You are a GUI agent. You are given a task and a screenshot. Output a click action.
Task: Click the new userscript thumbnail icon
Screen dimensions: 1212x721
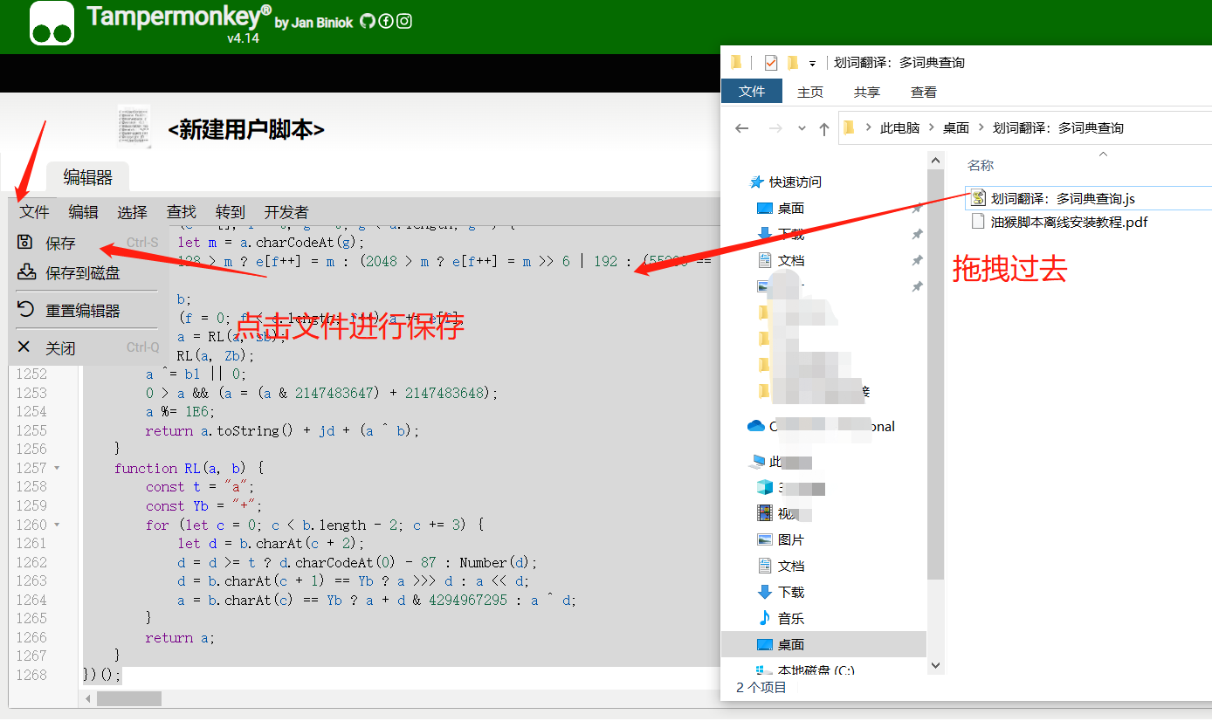tap(134, 127)
